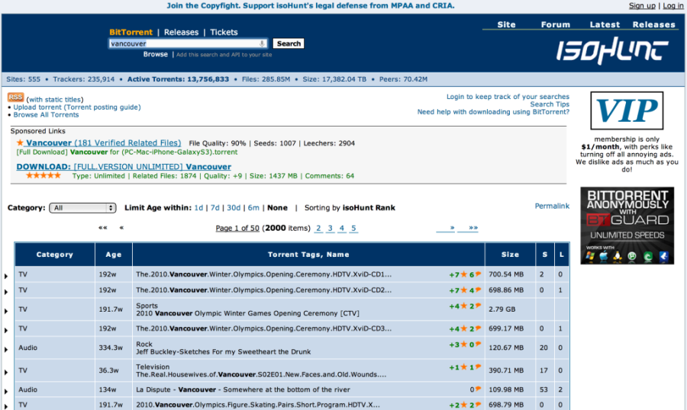Image resolution: width=687 pixels, height=410 pixels.
Task: Click rating star for Opening.Ceremony CD2 torrent
Action: click(463, 290)
